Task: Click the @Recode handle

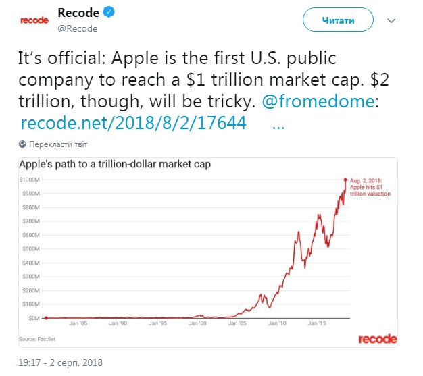Action: point(78,28)
